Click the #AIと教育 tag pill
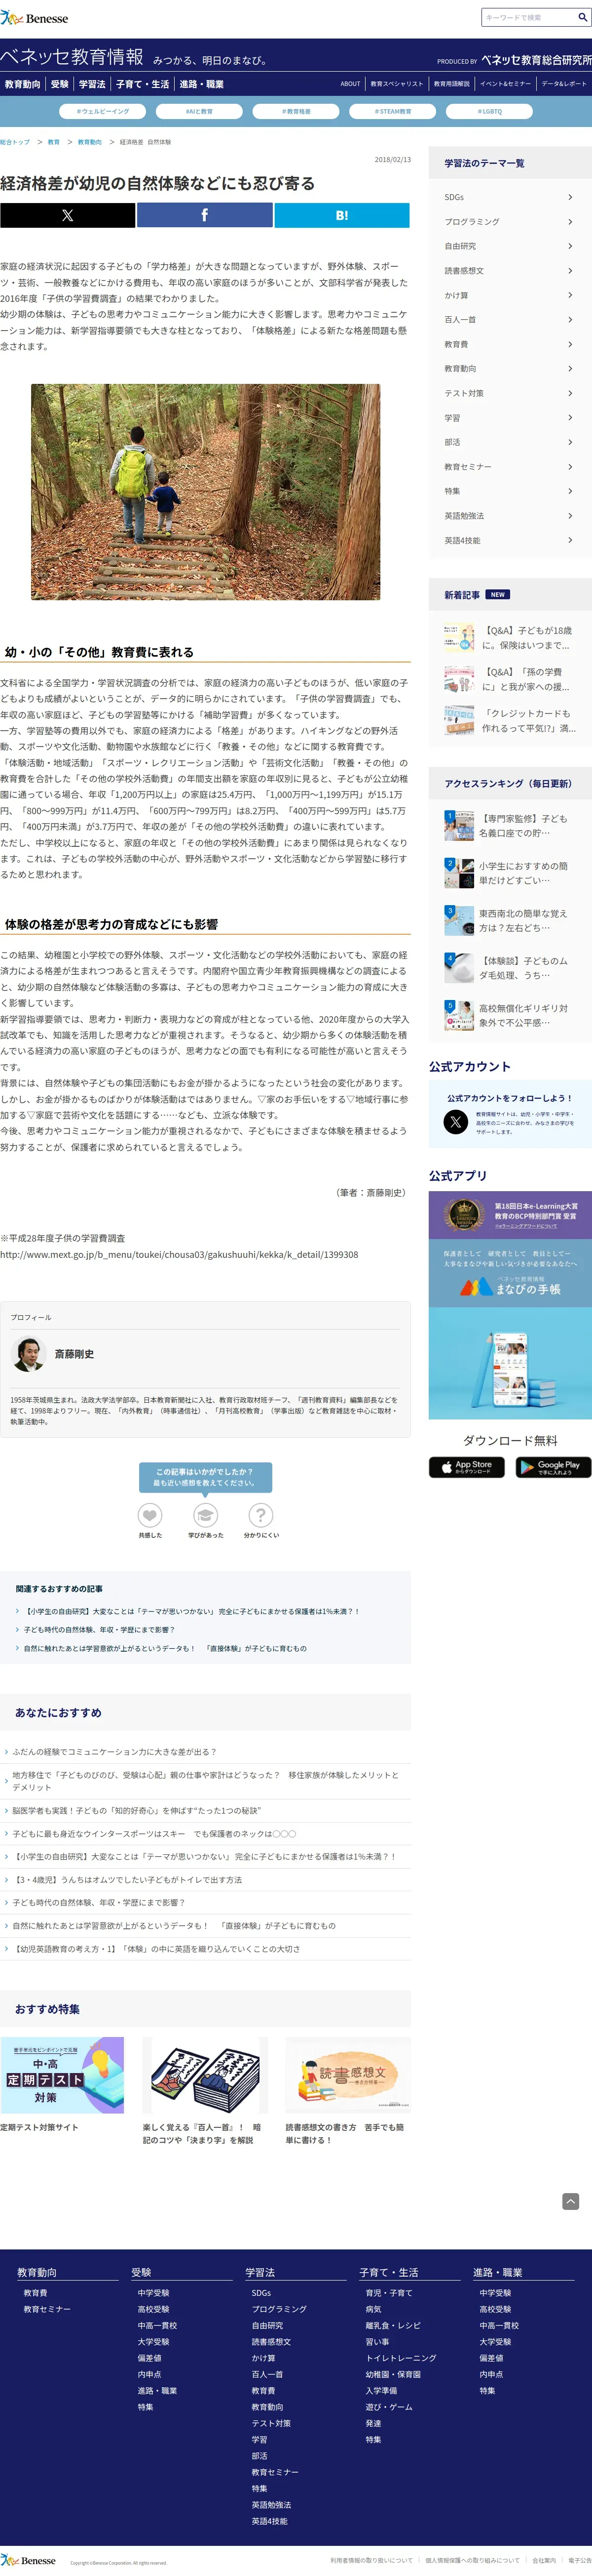Image resolution: width=592 pixels, height=2576 pixels. click(x=200, y=111)
